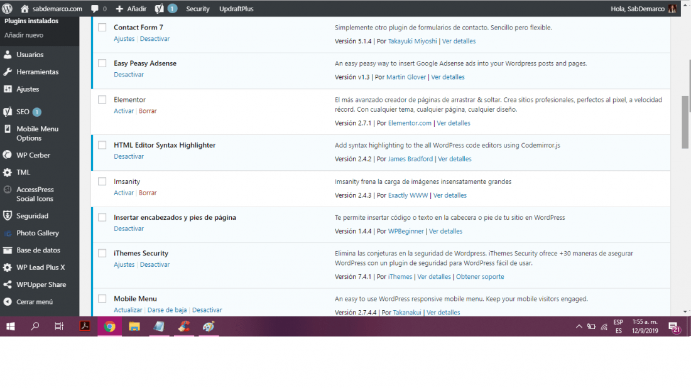Click the Photo Gallery icon
This screenshot has width=691, height=388.
pyautogui.click(x=8, y=233)
